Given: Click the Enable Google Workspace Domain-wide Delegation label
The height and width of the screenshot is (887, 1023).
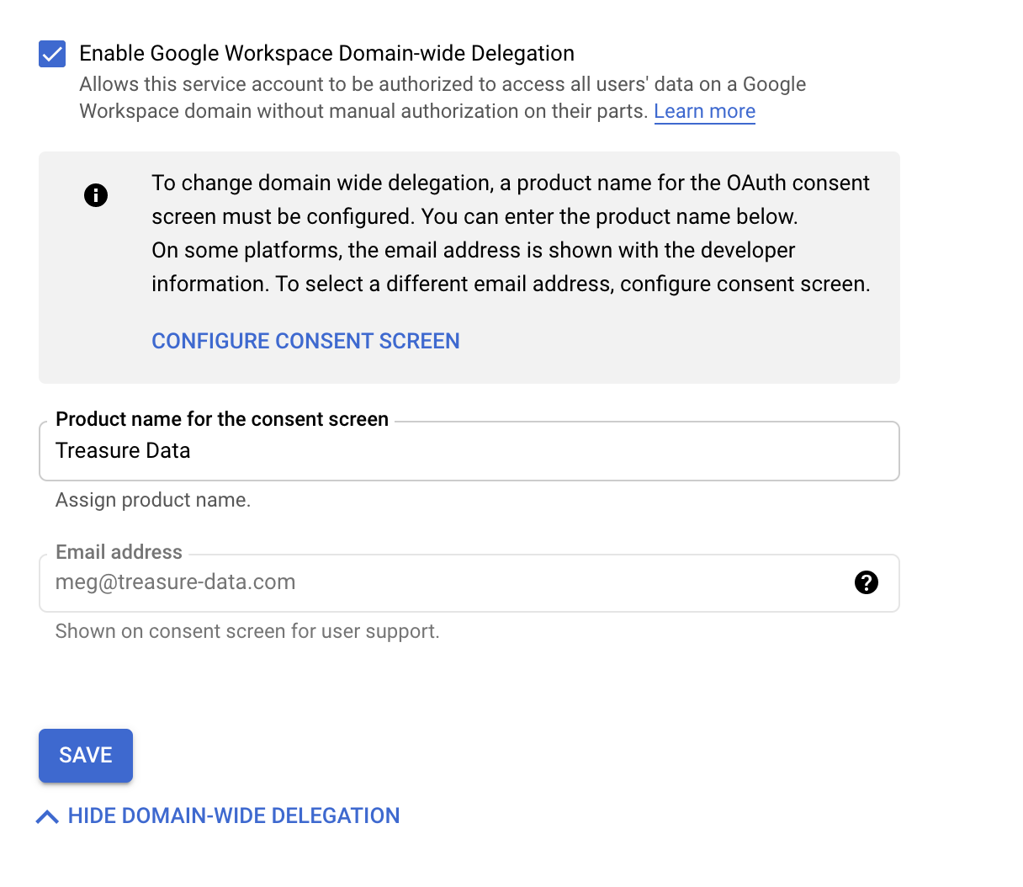Looking at the screenshot, I should pos(326,54).
